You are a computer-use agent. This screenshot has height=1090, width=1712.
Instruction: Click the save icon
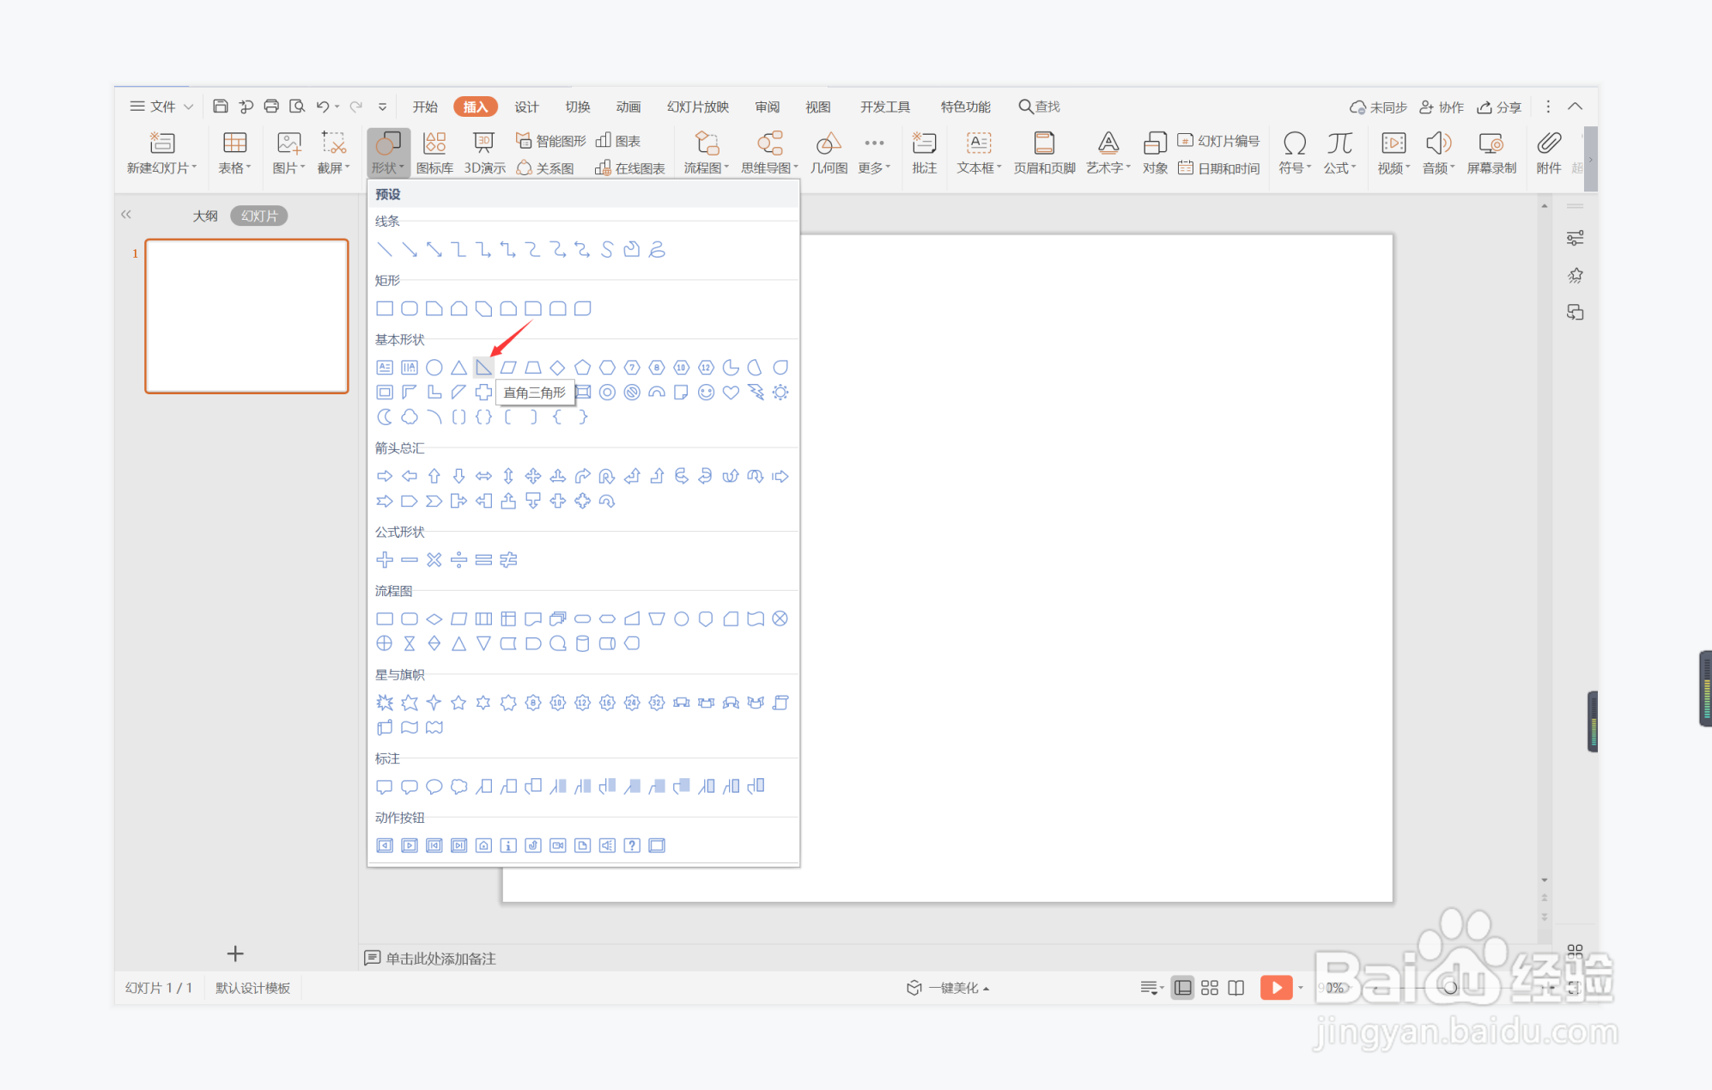click(221, 107)
